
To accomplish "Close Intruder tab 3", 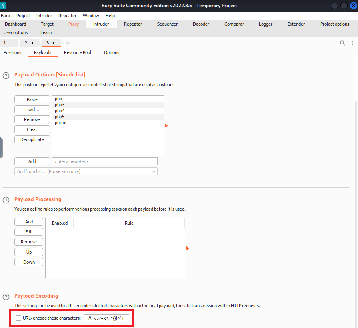I will click(54, 43).
